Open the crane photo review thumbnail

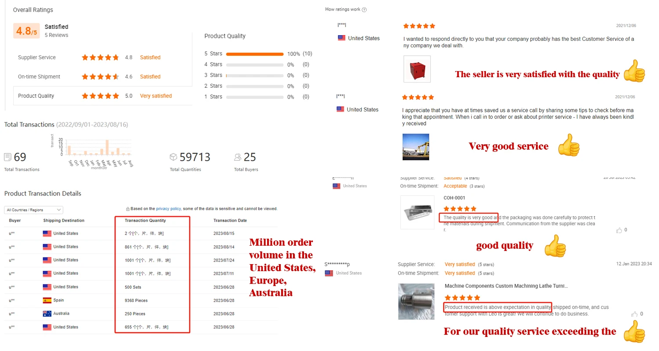pos(416,147)
